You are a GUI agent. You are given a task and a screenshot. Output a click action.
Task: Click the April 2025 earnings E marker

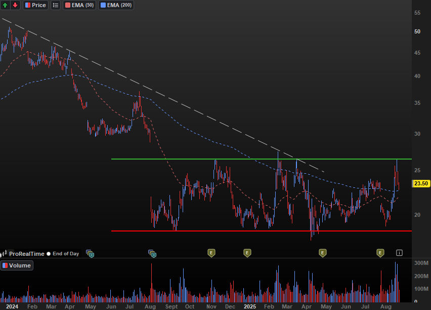(x=322, y=253)
